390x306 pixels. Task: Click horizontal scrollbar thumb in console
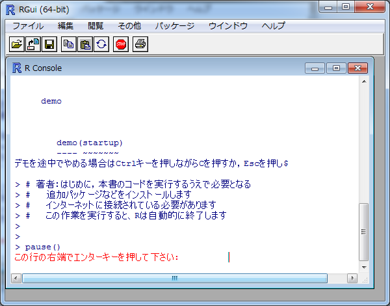[175, 278]
